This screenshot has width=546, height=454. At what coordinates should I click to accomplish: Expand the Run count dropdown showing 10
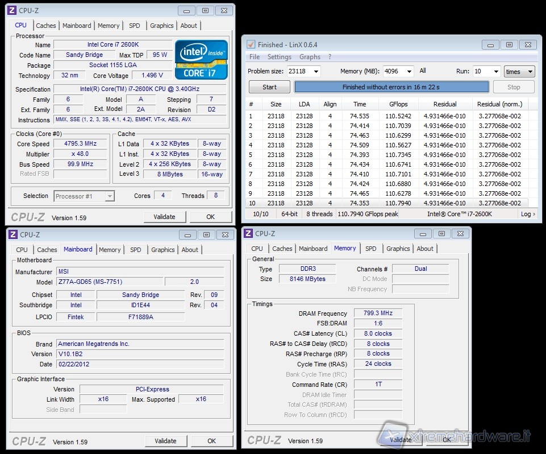pos(495,72)
